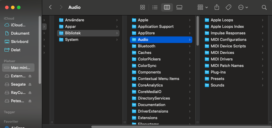This screenshot has width=272, height=128.
Task: Select gallery view in toolbar
Action: (x=179, y=7)
